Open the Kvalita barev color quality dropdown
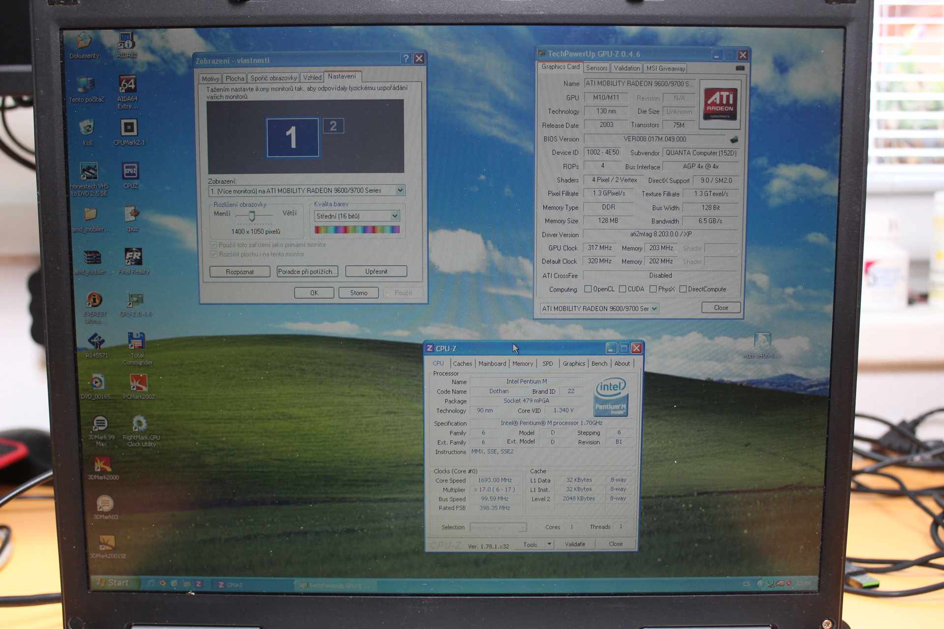The image size is (944, 629). click(394, 216)
